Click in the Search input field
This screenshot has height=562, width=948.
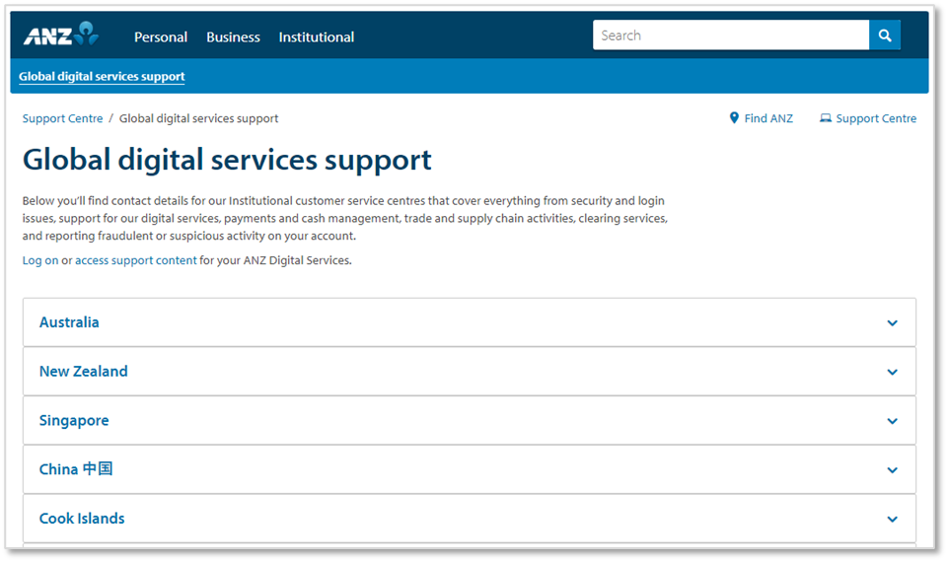(x=730, y=35)
